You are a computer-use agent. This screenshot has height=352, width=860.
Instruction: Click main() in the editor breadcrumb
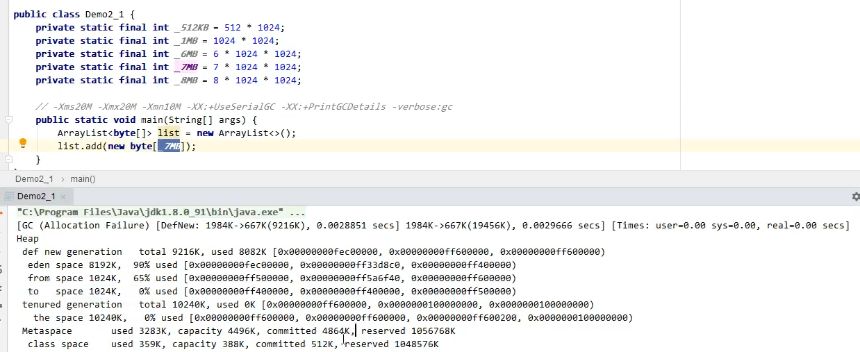83,179
